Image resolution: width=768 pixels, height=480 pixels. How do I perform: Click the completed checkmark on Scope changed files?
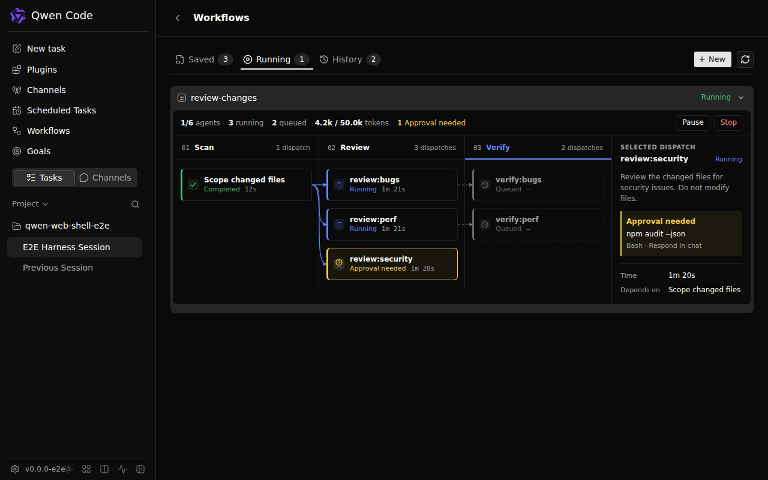tap(193, 185)
